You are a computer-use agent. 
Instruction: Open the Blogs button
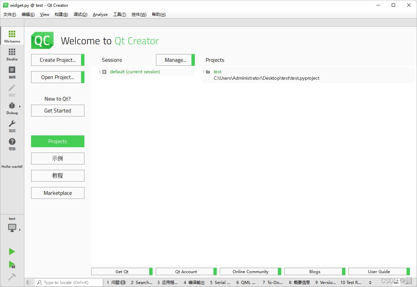point(315,271)
